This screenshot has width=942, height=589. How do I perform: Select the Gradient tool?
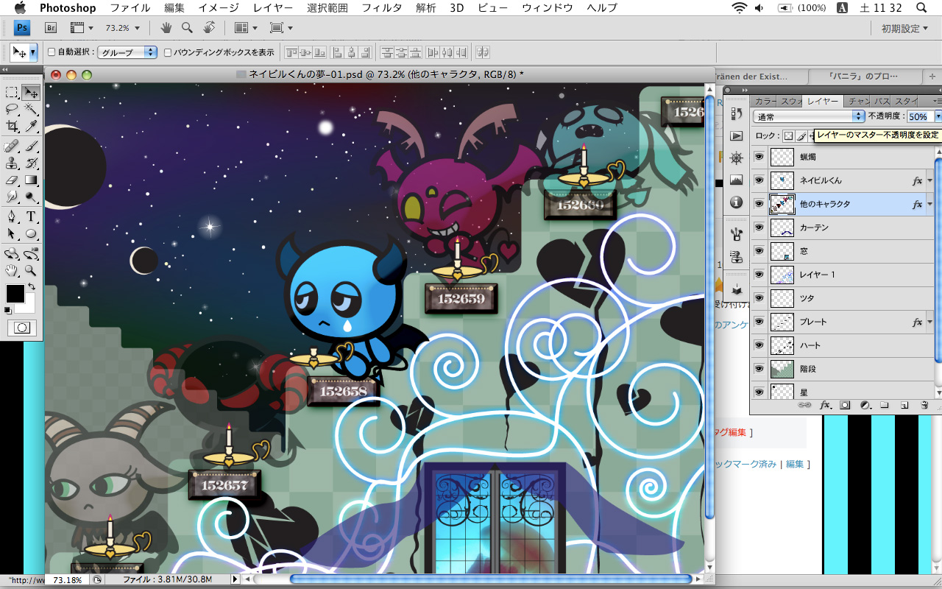(31, 180)
